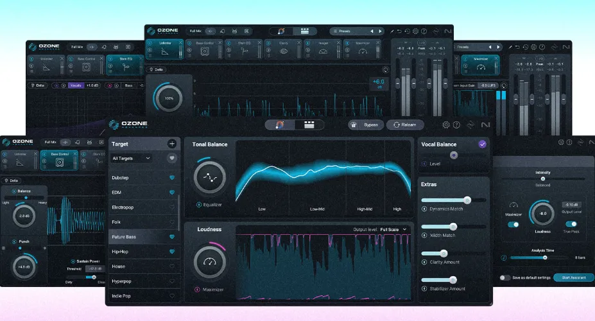Click Loudness Maximizer gauge knob icon
This screenshot has width=595, height=321.
(209, 261)
